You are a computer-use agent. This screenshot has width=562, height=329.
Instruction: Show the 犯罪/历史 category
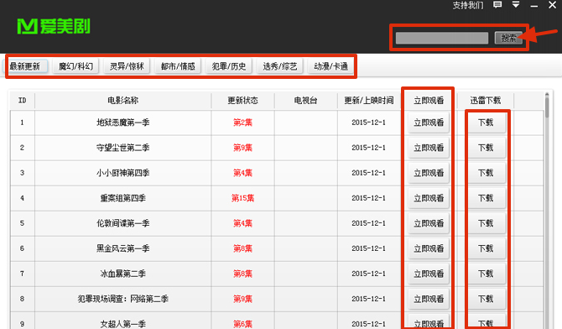tap(229, 66)
